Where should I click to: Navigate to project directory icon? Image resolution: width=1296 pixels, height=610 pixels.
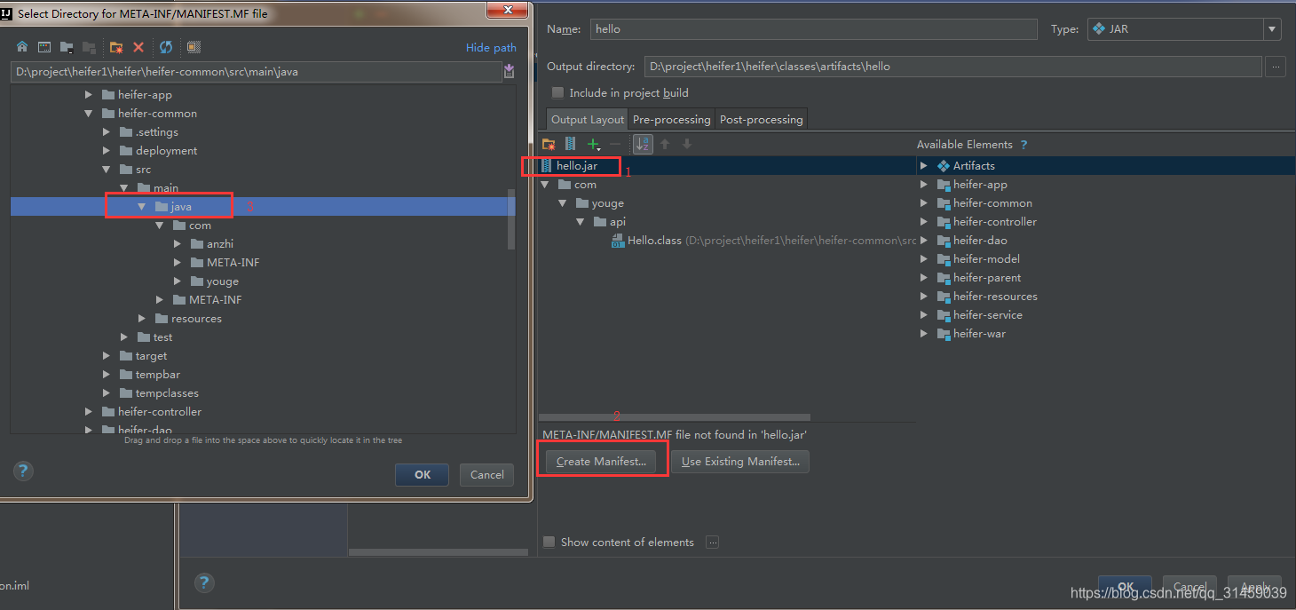67,47
